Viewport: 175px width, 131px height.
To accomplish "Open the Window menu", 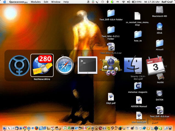I will tap(56, 2).
